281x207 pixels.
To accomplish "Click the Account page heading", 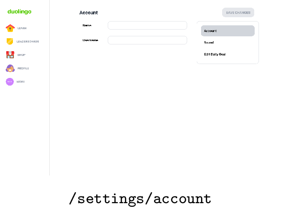I will click(x=89, y=13).
